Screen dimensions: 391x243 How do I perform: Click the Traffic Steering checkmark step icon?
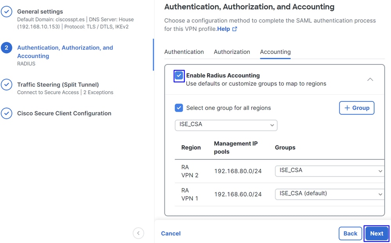7,85
